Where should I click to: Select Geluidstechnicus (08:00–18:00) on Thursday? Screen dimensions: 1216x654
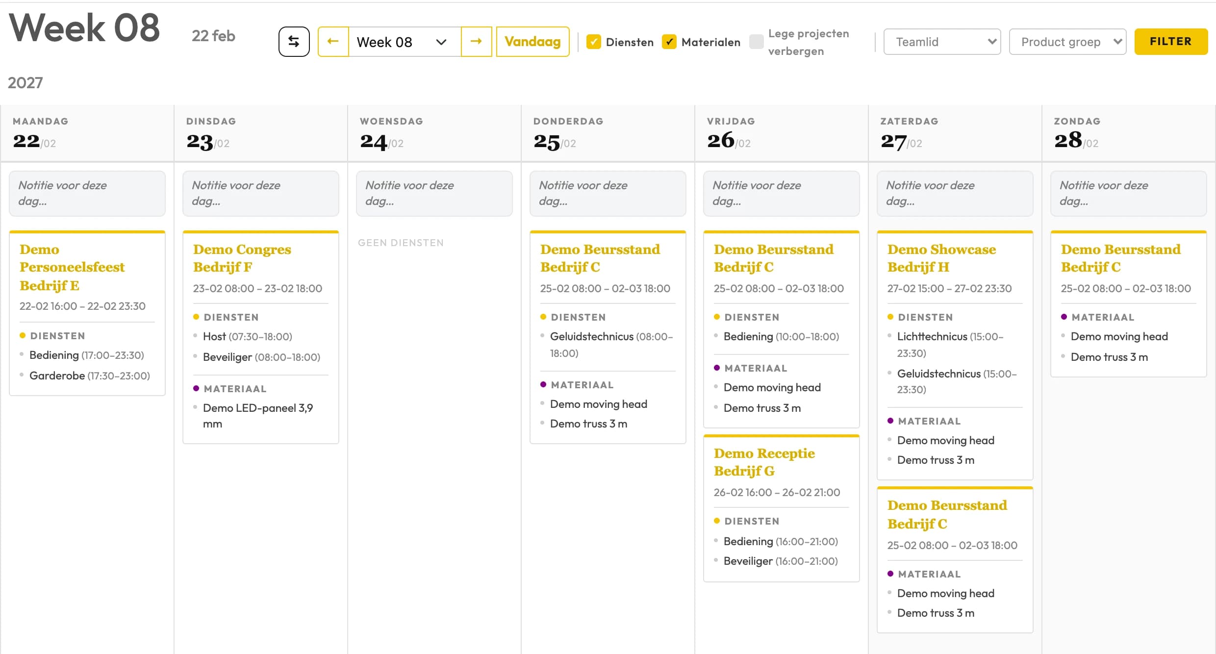click(x=611, y=345)
